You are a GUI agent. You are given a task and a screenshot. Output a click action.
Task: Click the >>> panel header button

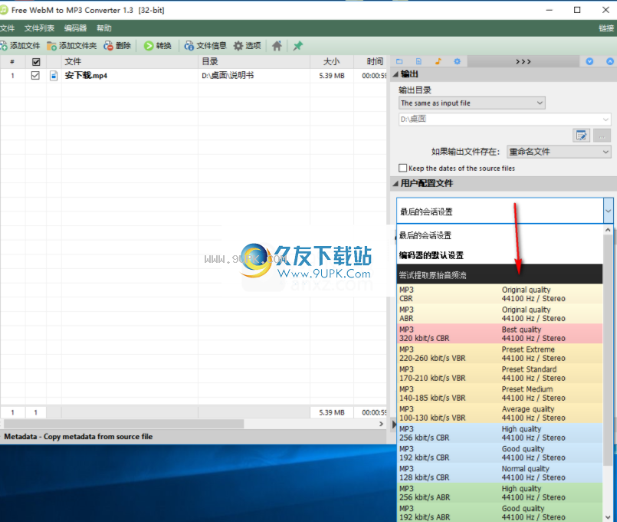(523, 61)
